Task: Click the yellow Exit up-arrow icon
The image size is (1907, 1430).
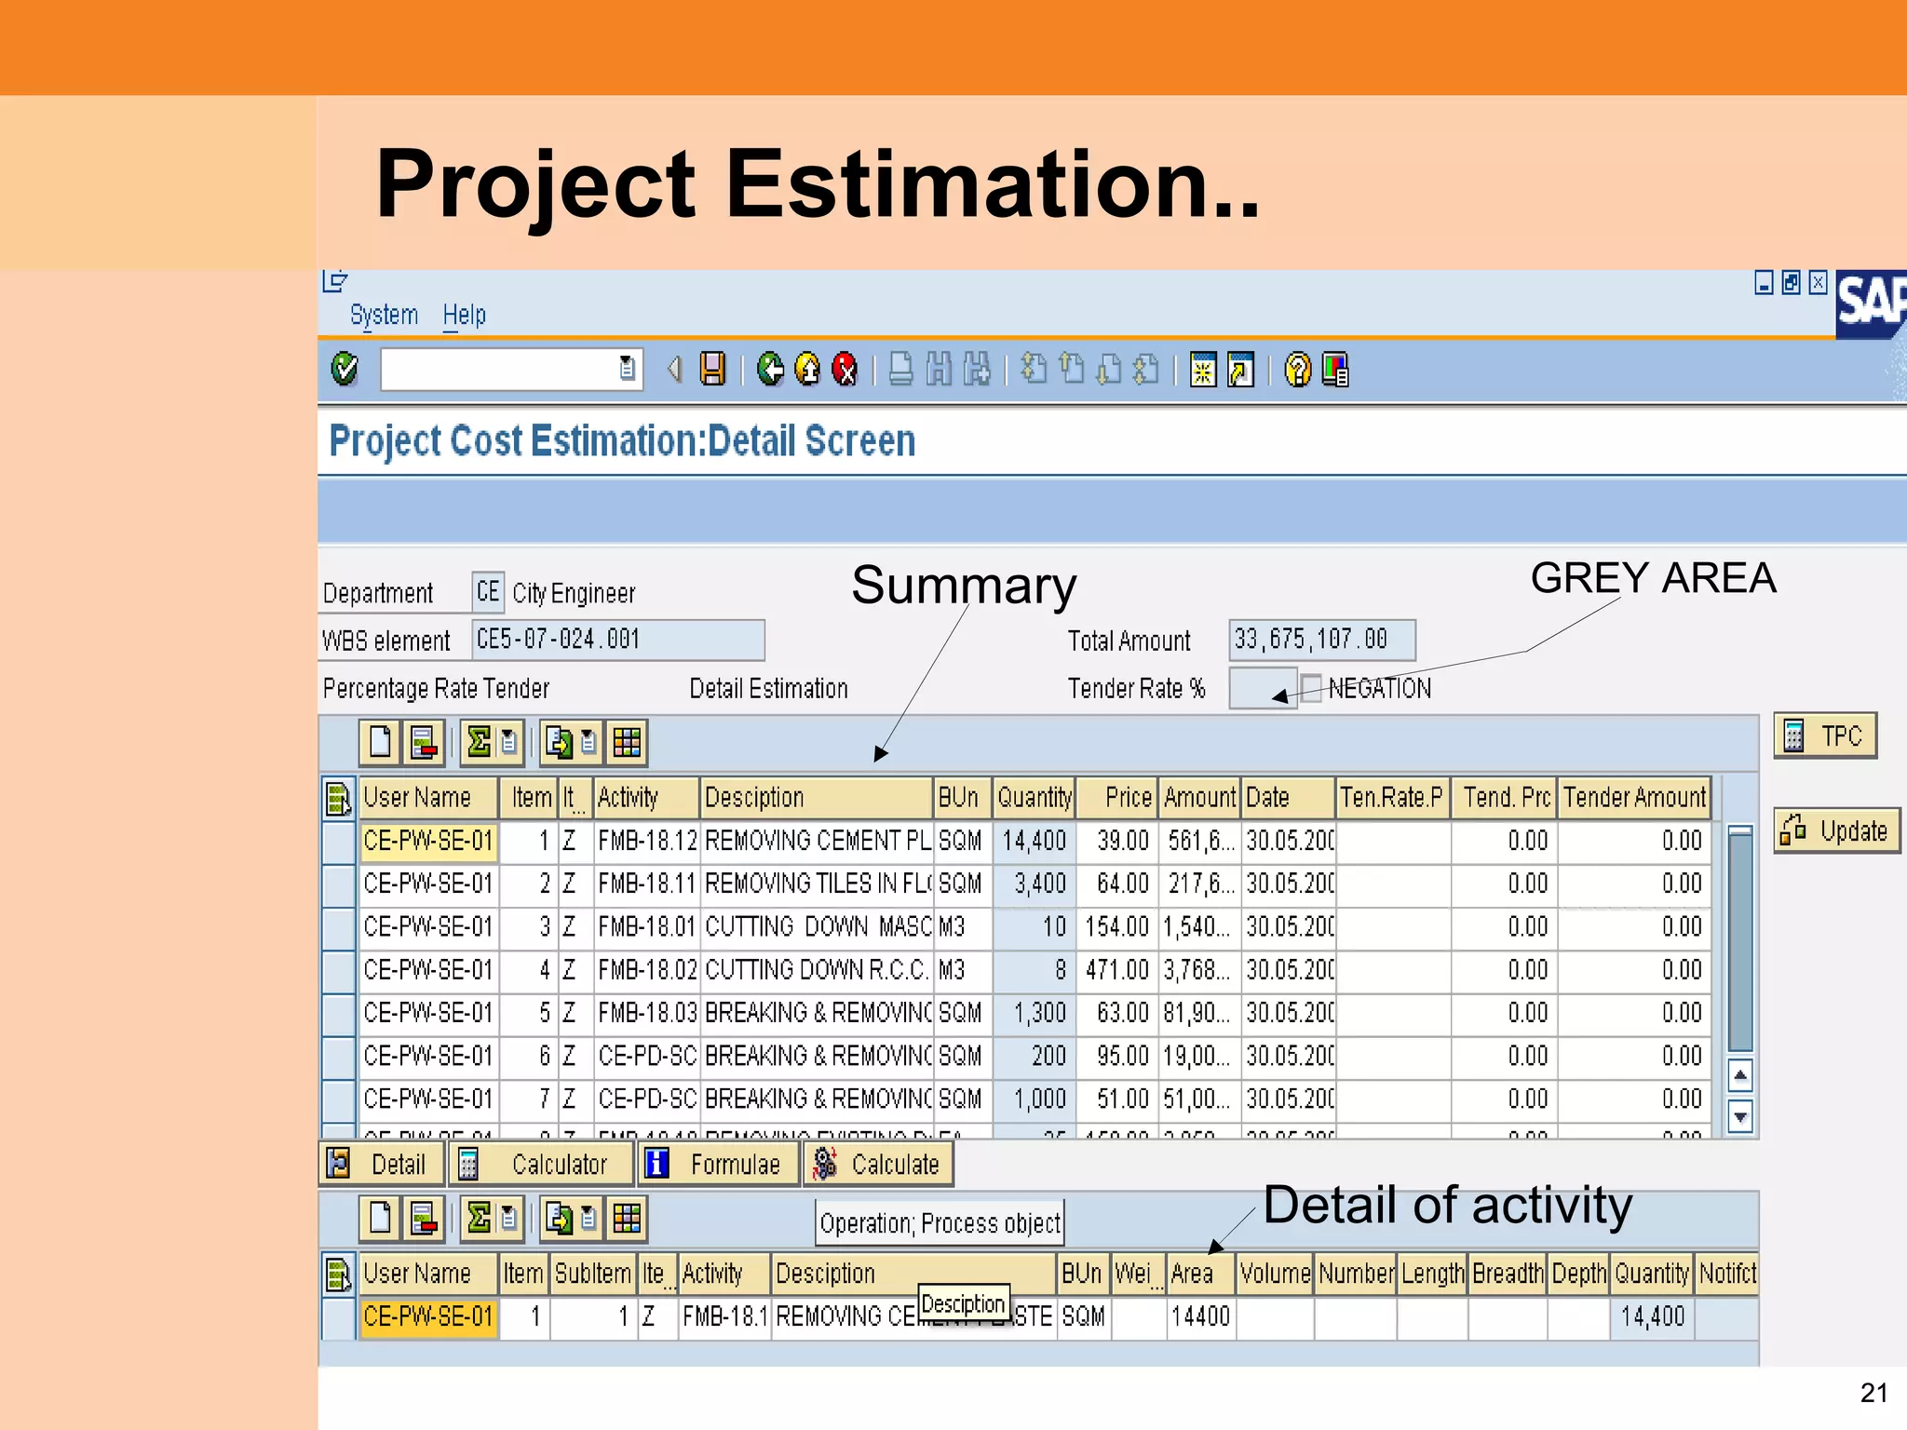Action: coord(807,370)
